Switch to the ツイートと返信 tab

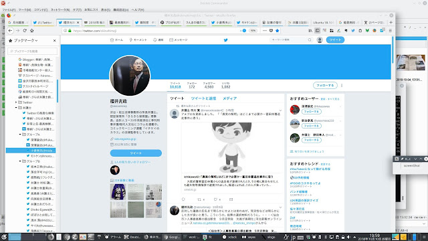[203, 98]
